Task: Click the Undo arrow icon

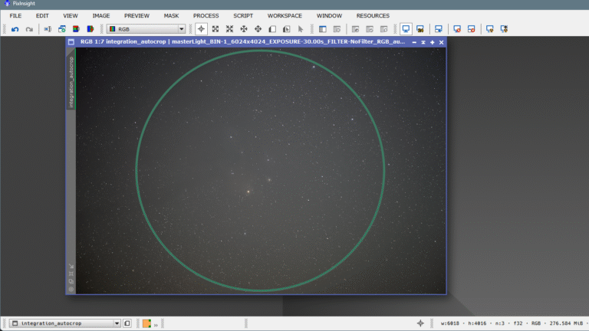Action: [15, 29]
